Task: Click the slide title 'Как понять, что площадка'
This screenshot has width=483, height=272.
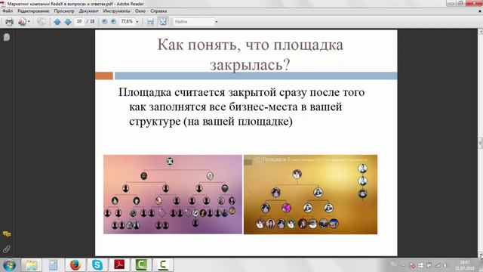Action: [250, 45]
